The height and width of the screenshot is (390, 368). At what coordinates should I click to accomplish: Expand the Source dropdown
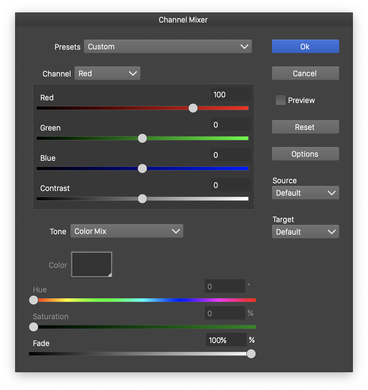305,193
